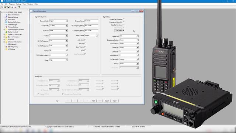Open the Admit Criteria dropdown
Viewport: 236px width, 133px height.
coord(97,35)
